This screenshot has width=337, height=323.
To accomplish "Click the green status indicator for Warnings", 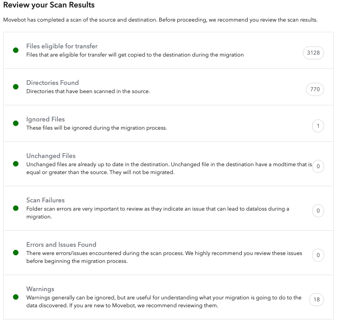I will pos(15,297).
